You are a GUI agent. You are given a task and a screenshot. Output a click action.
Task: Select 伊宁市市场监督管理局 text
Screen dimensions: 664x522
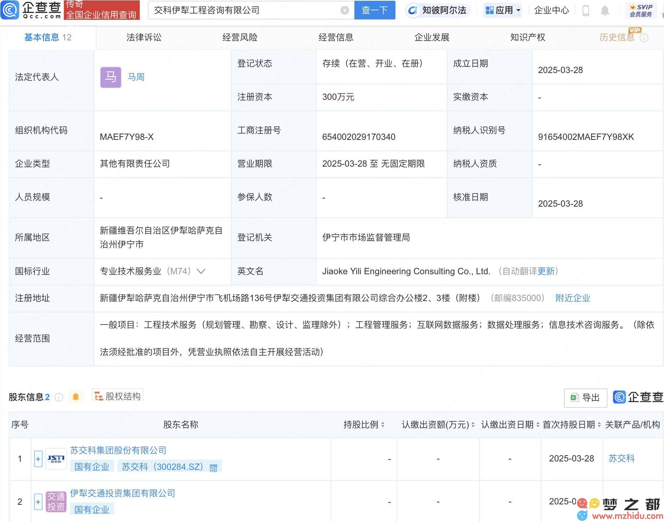click(x=366, y=238)
